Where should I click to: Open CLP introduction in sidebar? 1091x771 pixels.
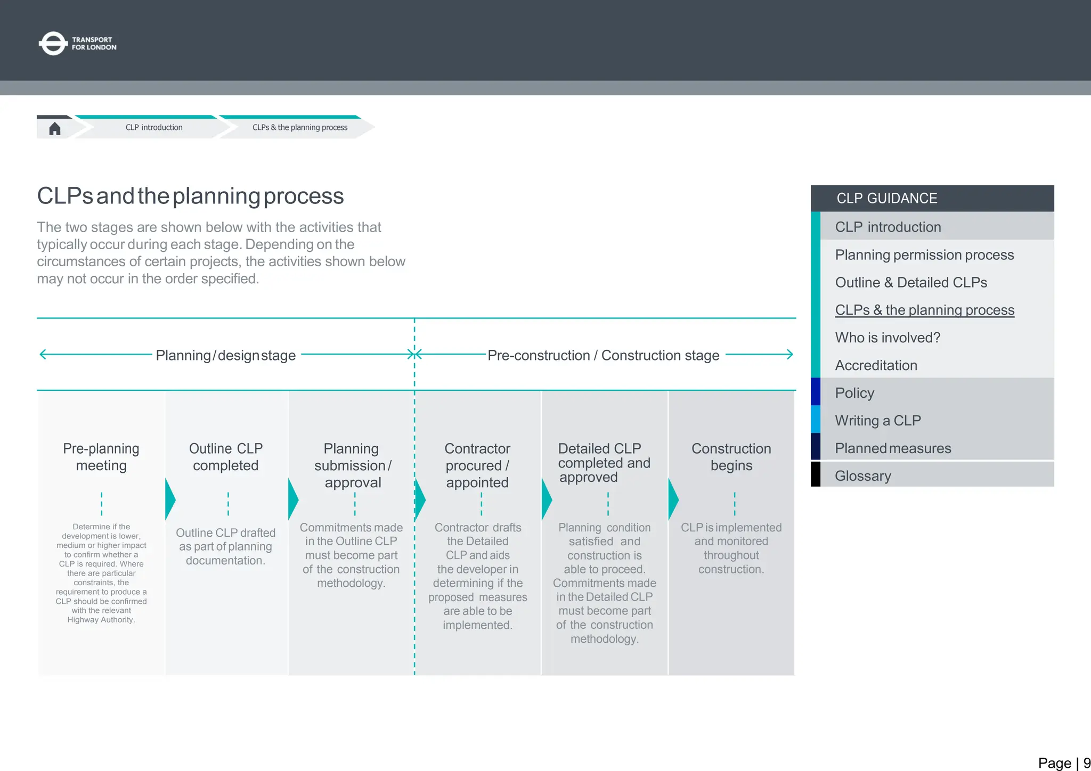(x=888, y=227)
